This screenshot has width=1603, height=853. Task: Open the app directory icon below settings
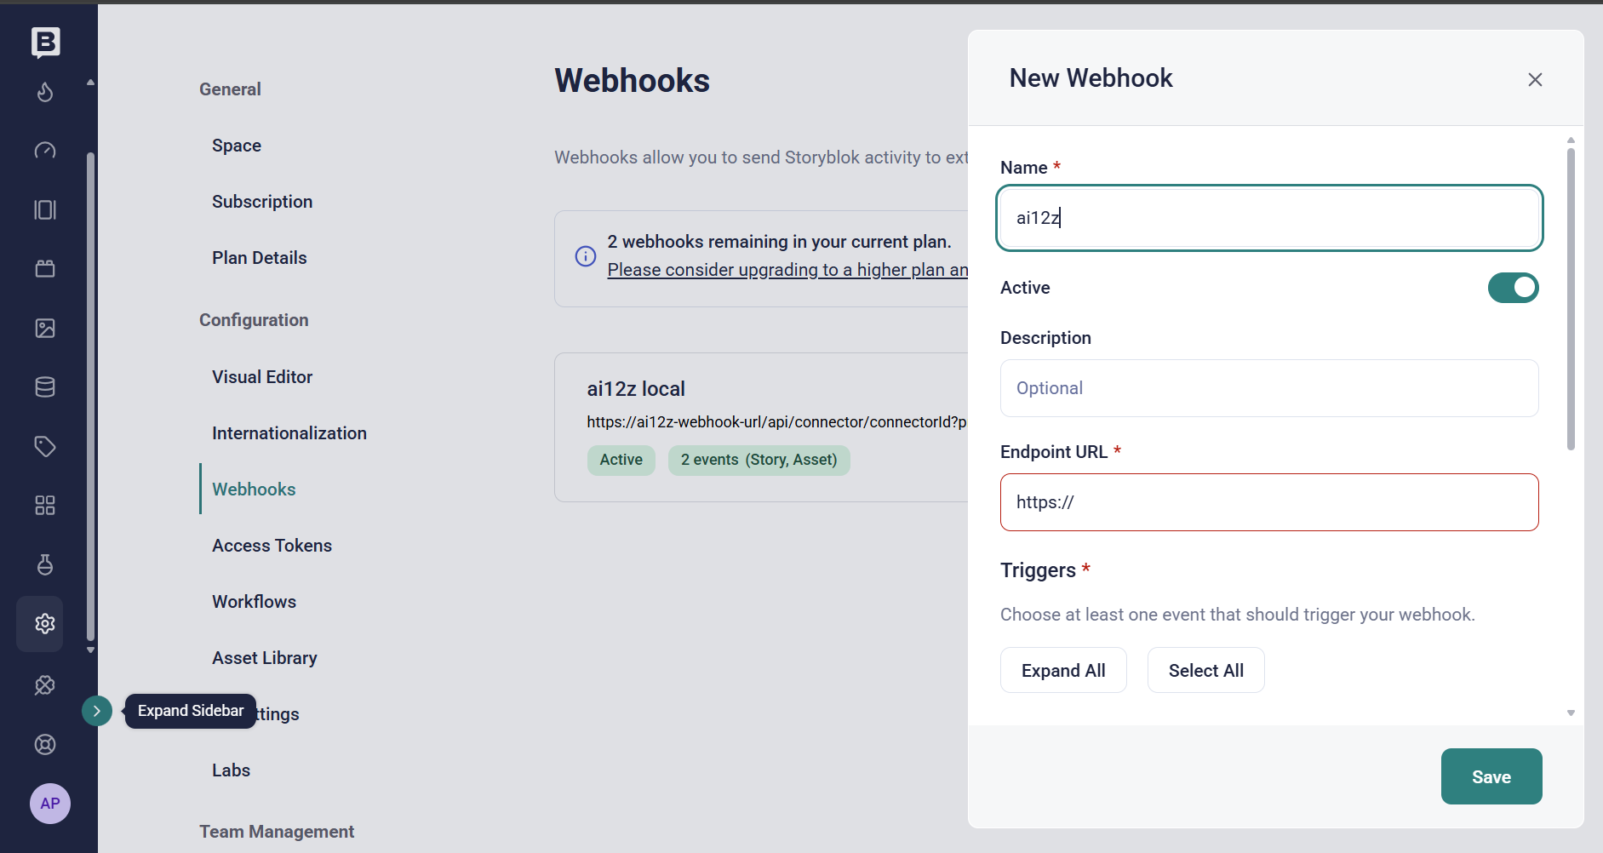click(45, 685)
